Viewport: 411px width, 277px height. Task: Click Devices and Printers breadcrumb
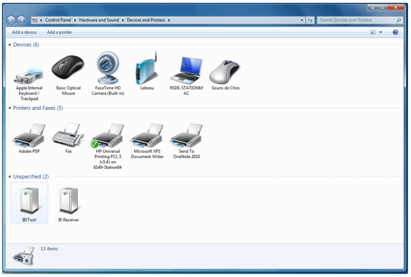click(x=146, y=20)
